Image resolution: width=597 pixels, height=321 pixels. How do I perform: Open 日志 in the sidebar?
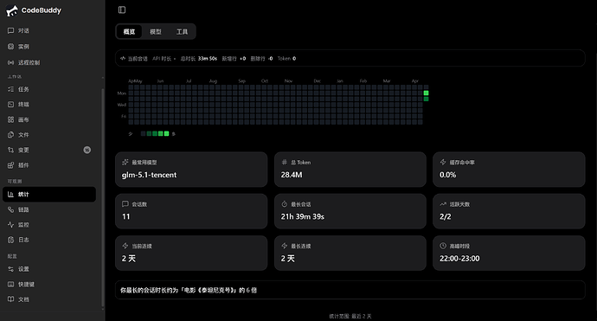[49, 240]
